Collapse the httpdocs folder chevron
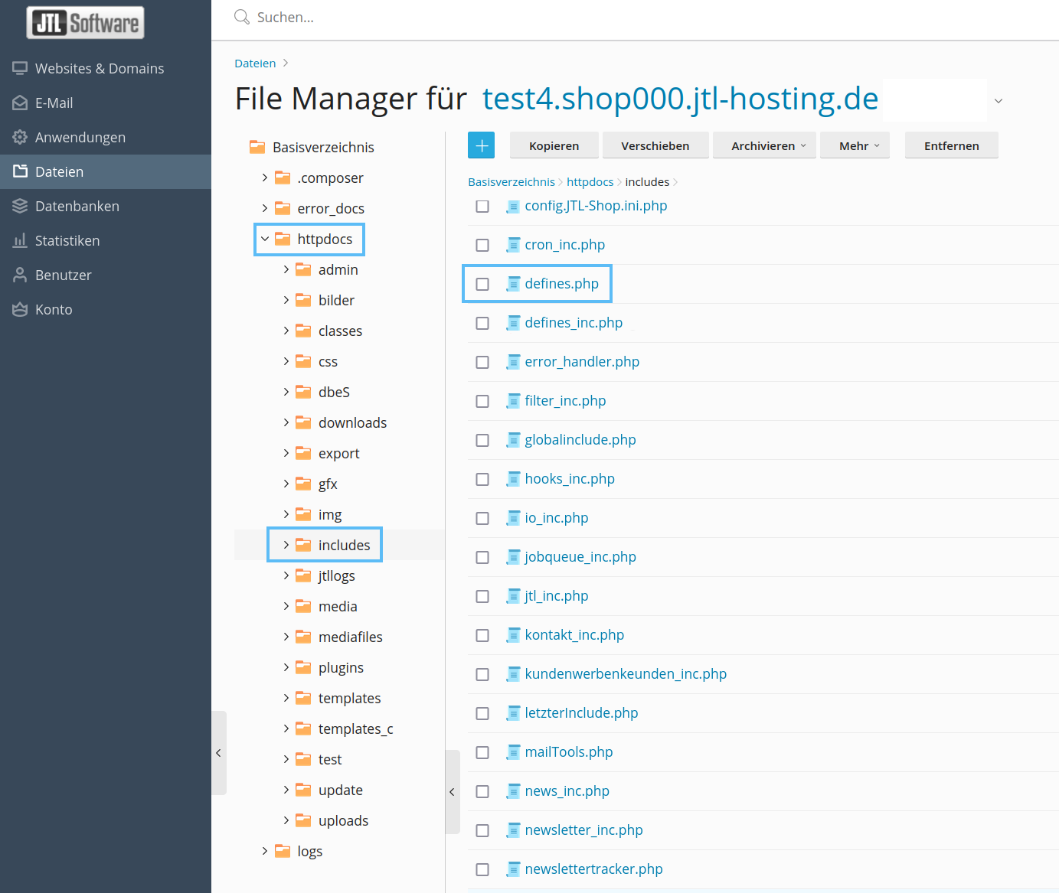The height and width of the screenshot is (893, 1059). pos(265,239)
